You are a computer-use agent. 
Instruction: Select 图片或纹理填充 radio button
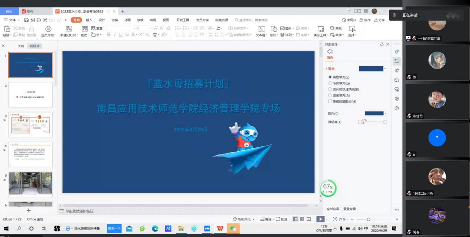[x=330, y=89]
